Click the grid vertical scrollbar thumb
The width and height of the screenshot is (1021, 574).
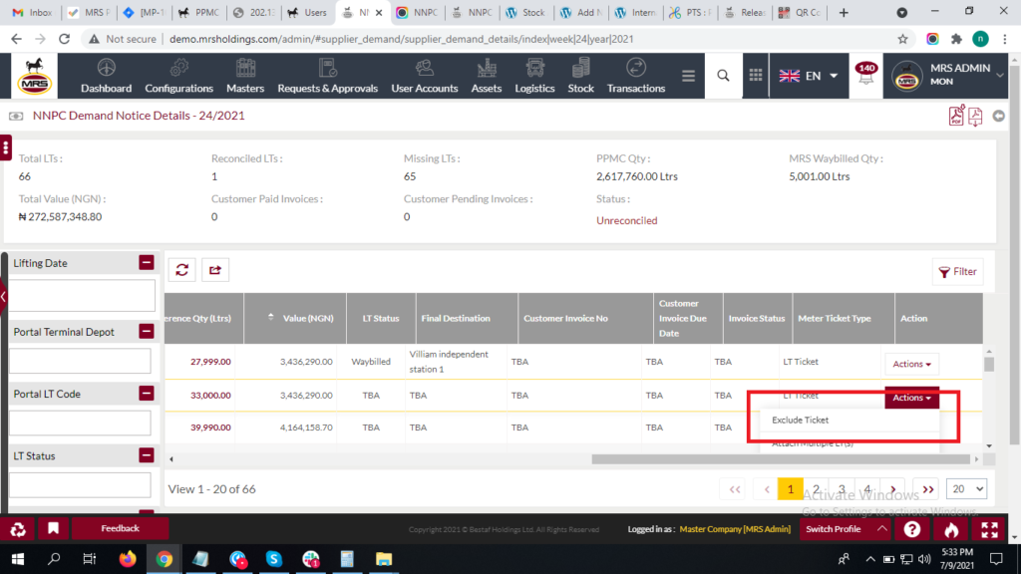pyautogui.click(x=989, y=364)
